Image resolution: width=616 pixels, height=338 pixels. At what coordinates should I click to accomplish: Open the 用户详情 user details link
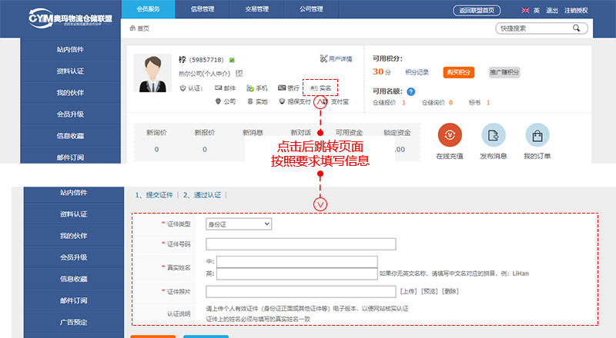[x=335, y=59]
